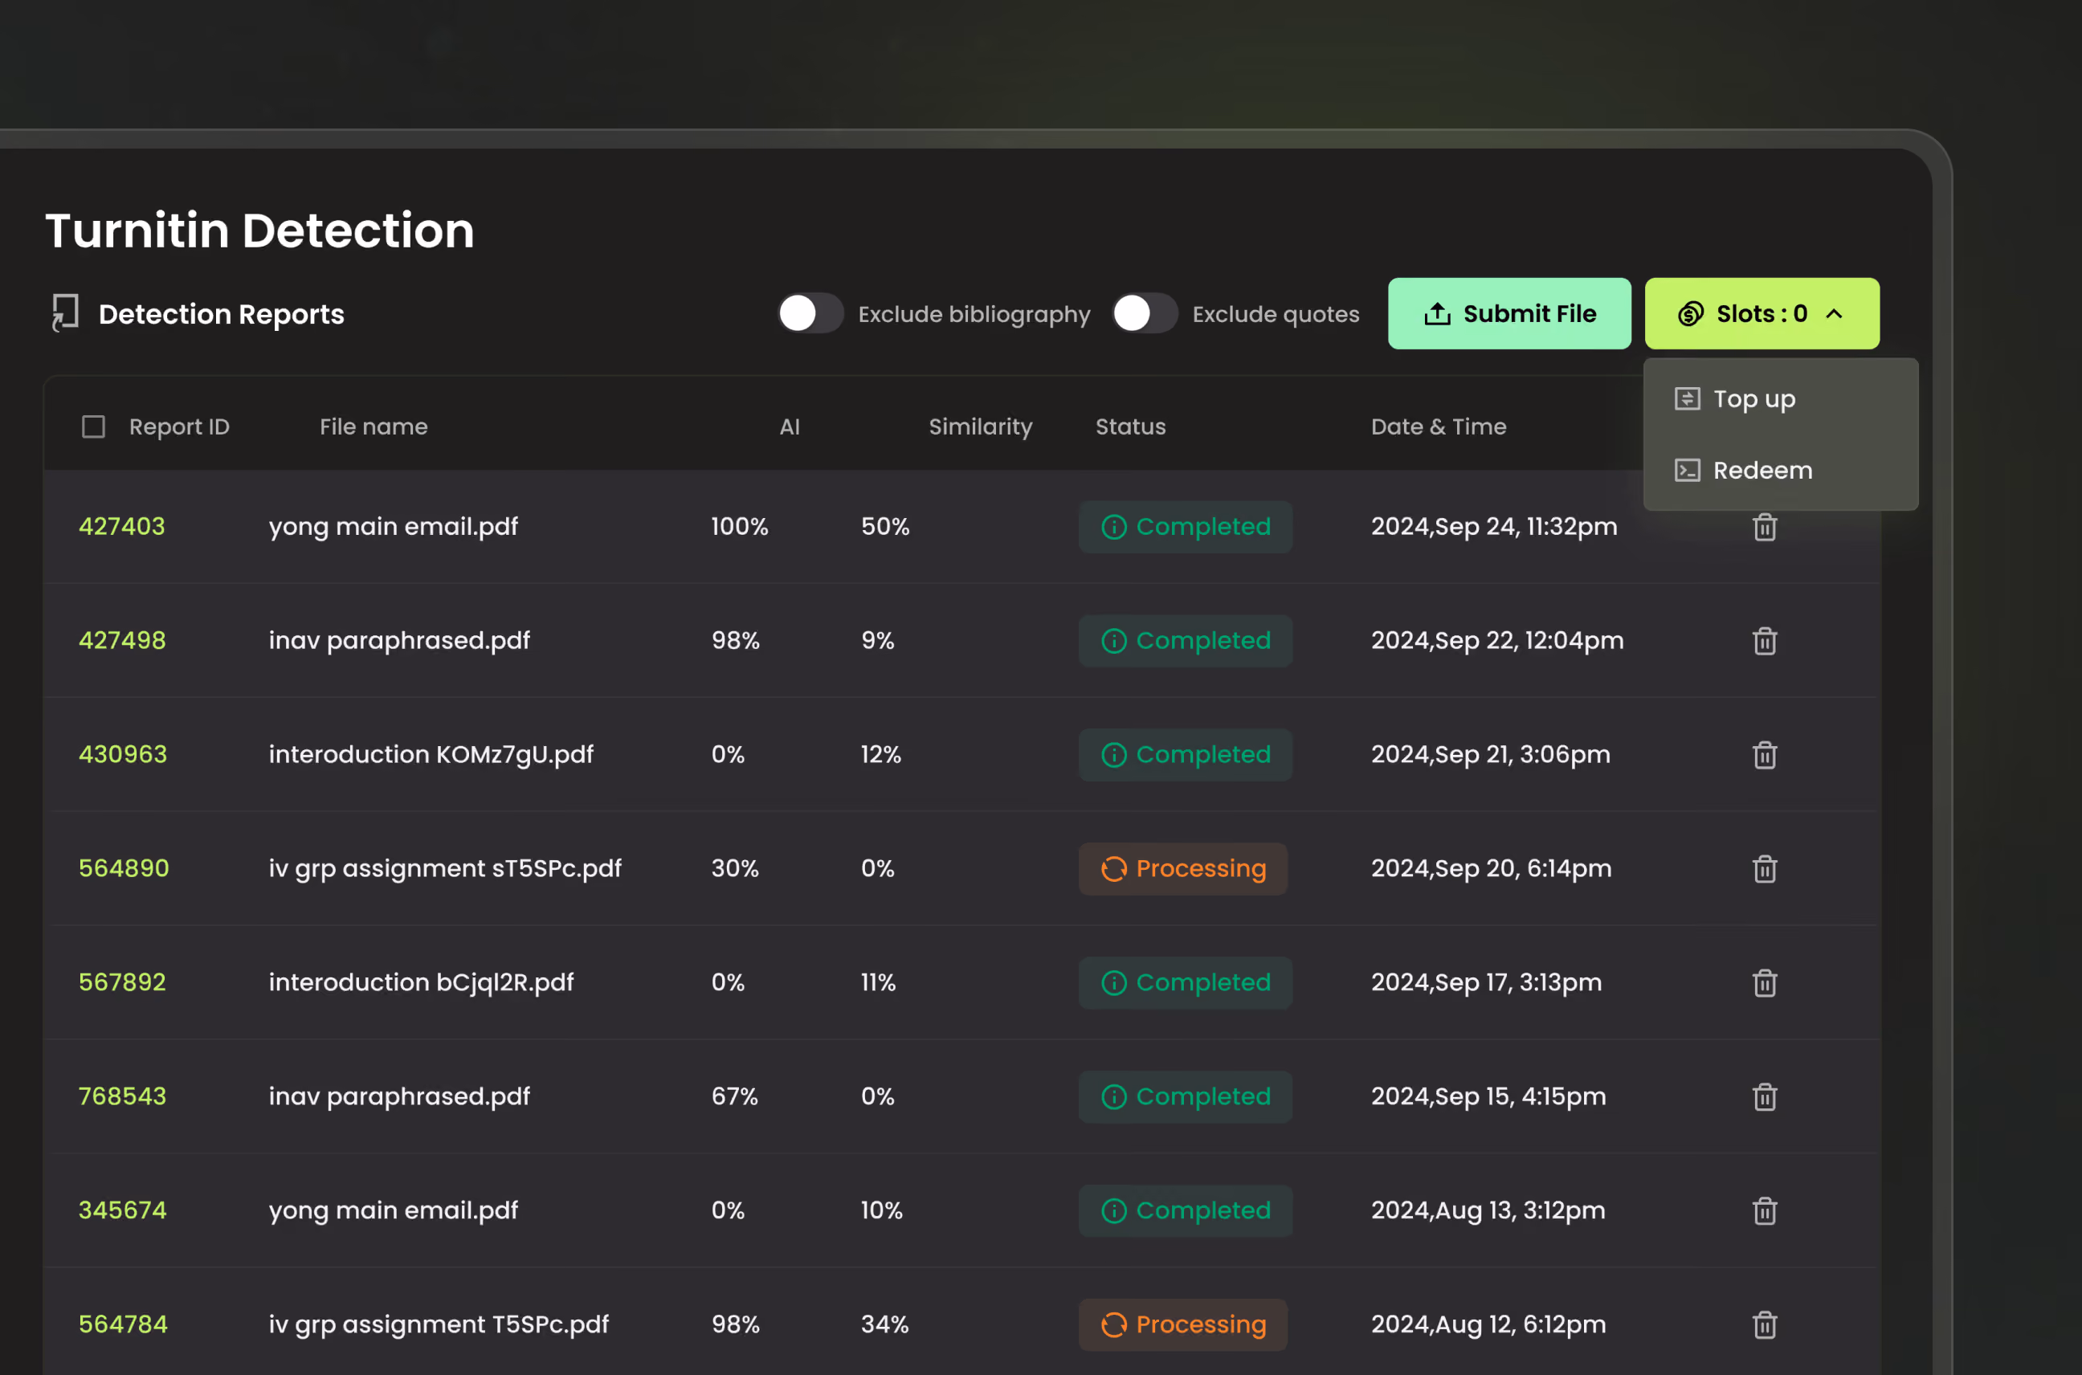Click the File name column header
This screenshot has width=2082, height=1375.
tap(374, 427)
